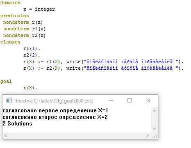Place cursor on the "clauses" keyword
This screenshot has width=191, height=148.
point(10,42)
